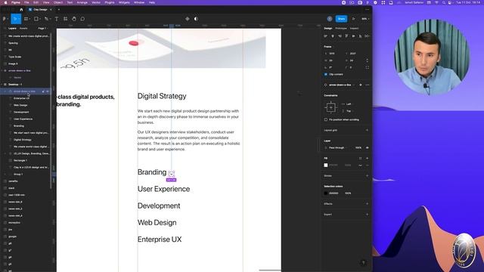Toggle independent corners icon
This screenshot has width=484, height=272.
point(368,67)
